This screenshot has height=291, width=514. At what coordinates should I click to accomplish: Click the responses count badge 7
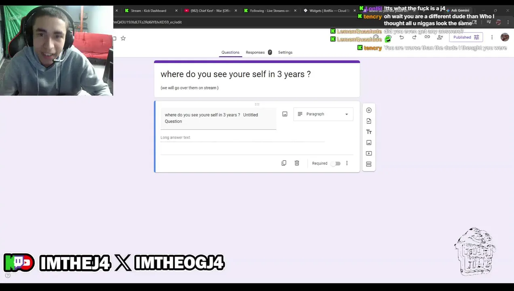[x=270, y=52]
